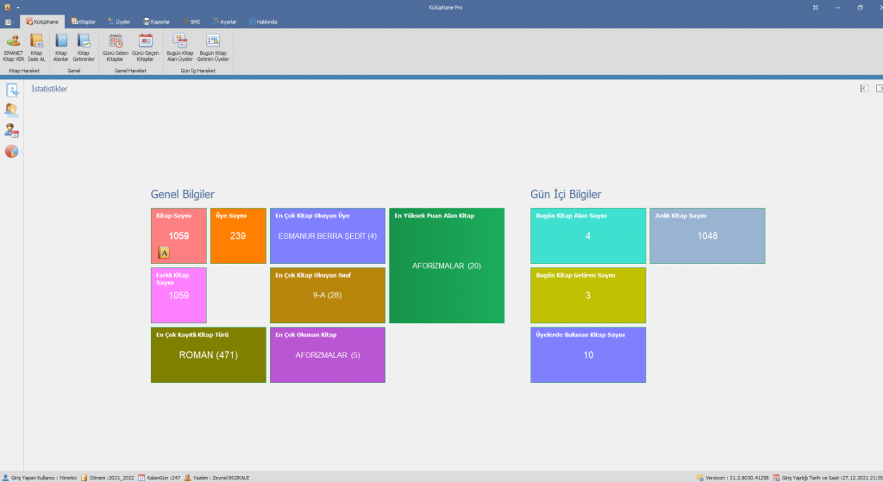Open the Ayarlar tab
883x482 pixels.
225,22
